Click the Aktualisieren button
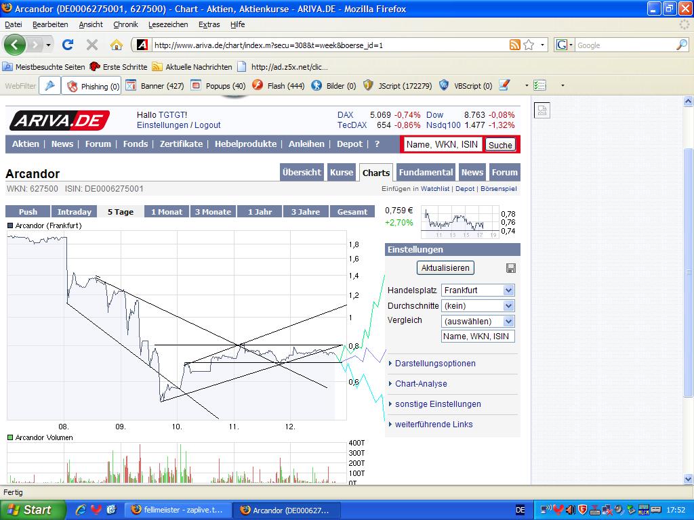 pos(445,268)
